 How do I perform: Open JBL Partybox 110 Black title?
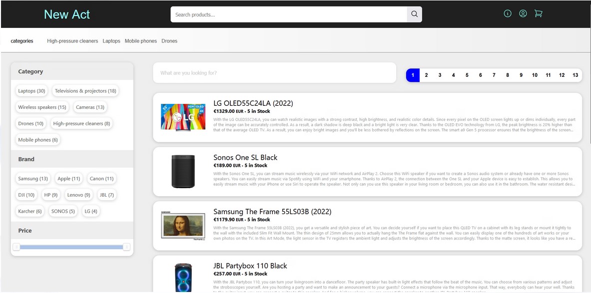click(x=250, y=266)
